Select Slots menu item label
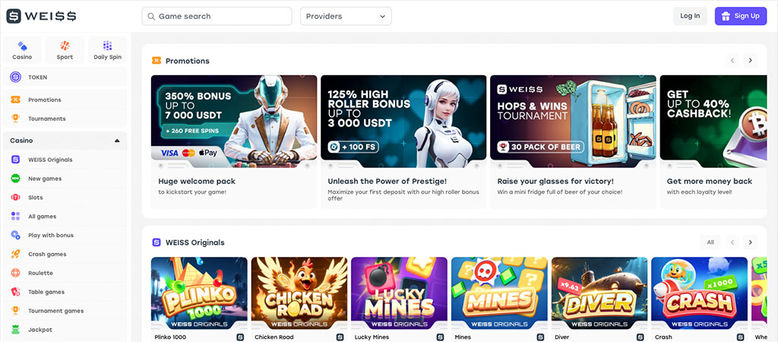 point(35,197)
